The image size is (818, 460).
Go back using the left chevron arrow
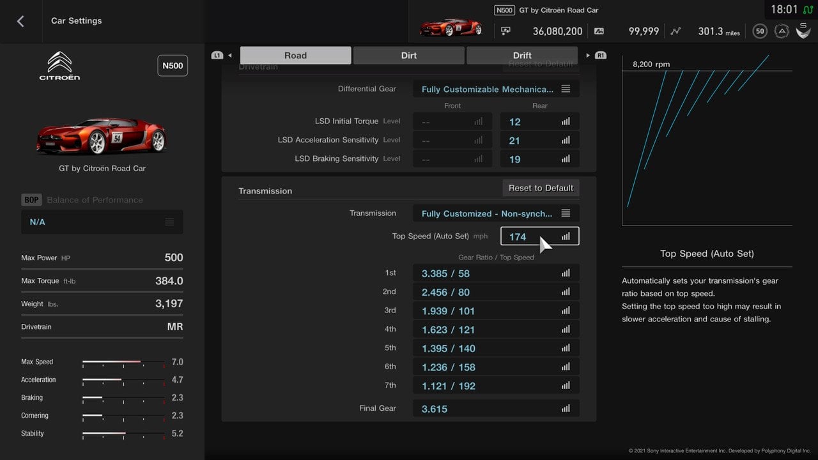tap(20, 21)
